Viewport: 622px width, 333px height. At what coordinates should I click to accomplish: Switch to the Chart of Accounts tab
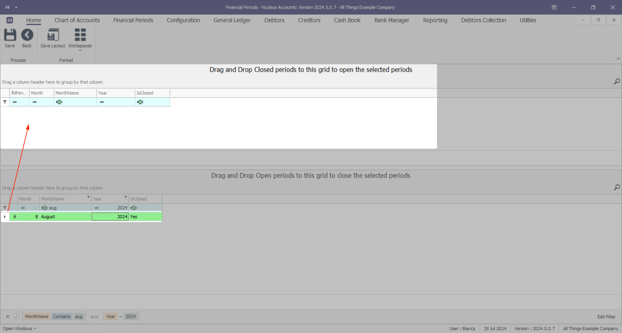coord(77,20)
